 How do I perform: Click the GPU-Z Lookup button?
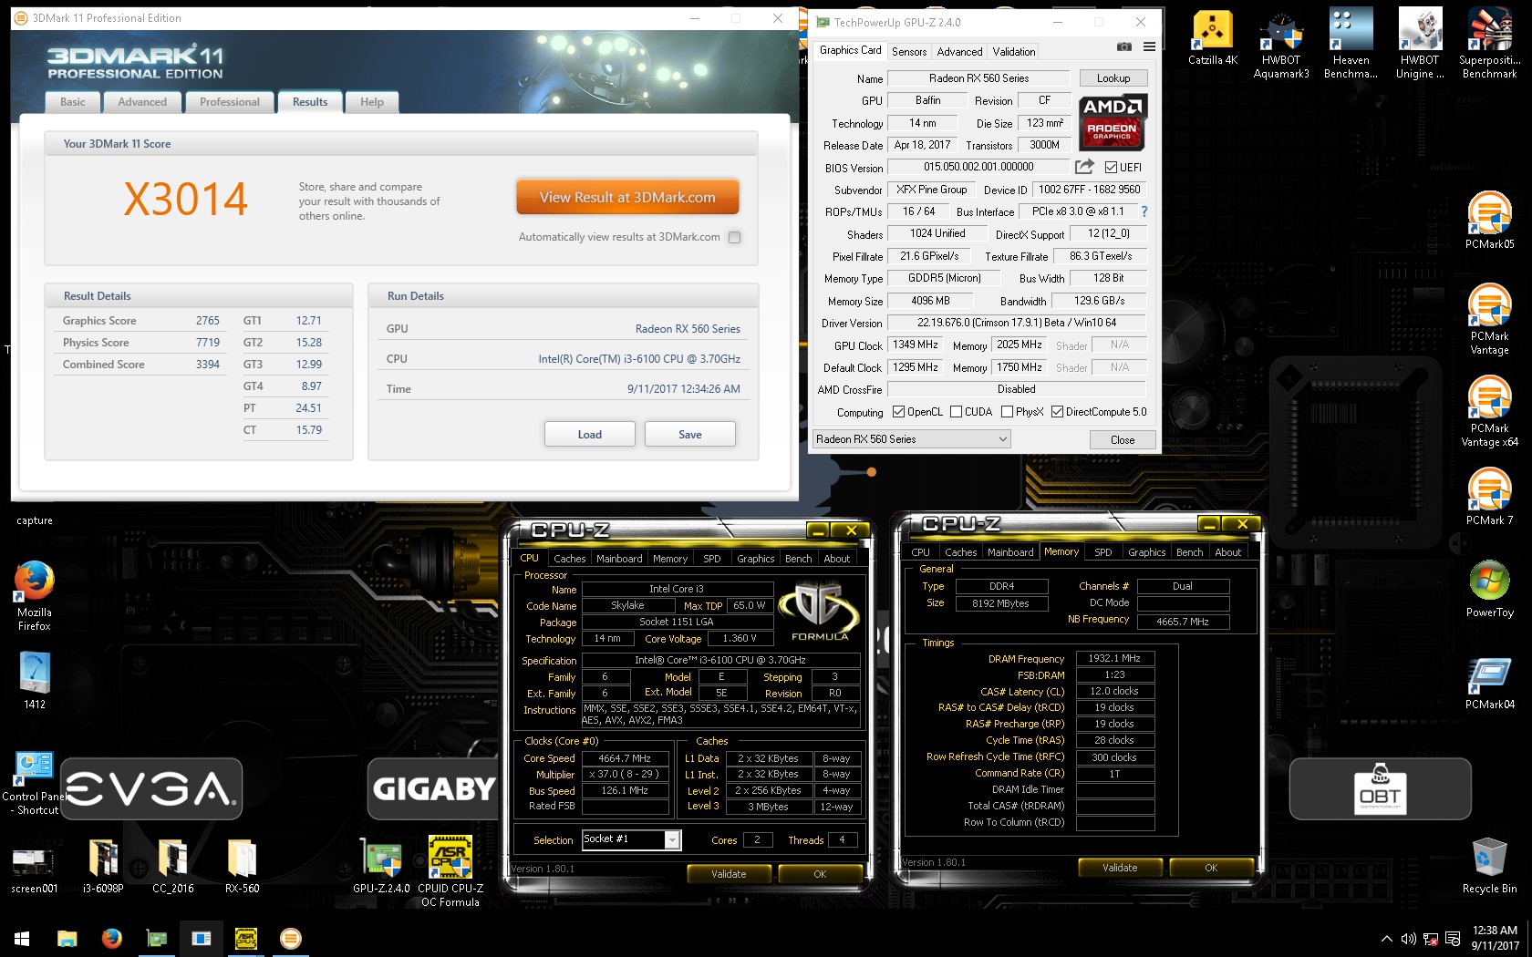coord(1113,78)
